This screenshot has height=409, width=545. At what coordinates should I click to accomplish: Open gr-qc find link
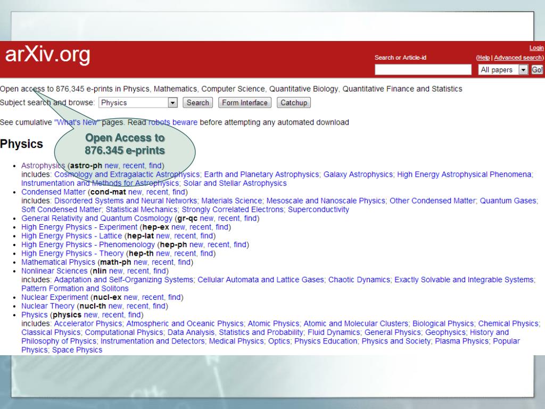250,218
